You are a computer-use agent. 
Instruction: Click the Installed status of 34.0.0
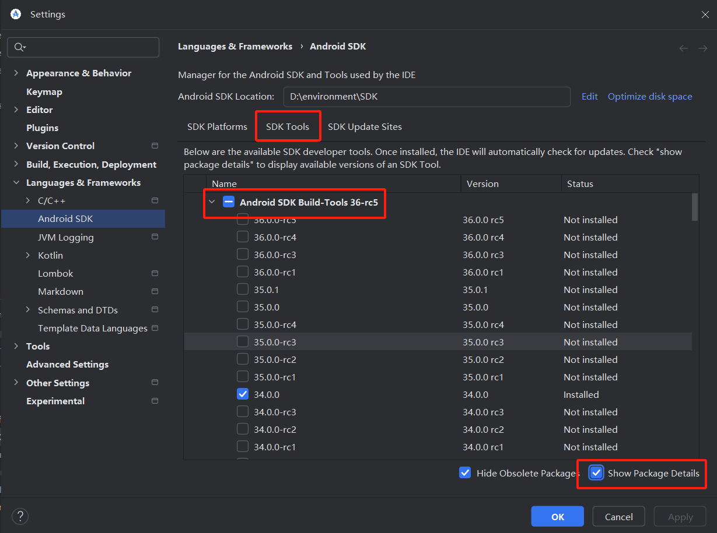click(x=581, y=394)
